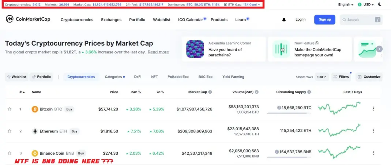Viewport: 391px width, 165px height.
Task: Click the Sign up button
Action: [x=325, y=19]
